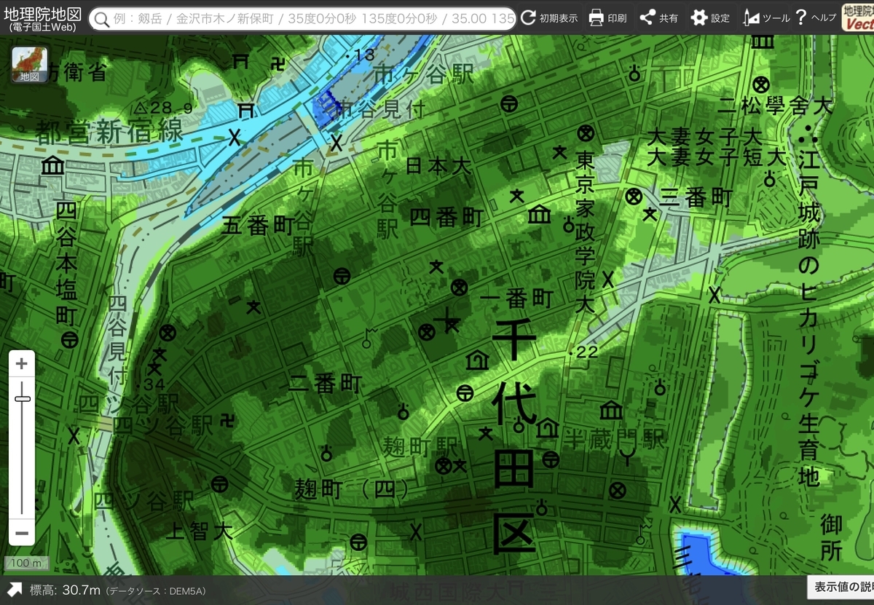Click the 半蔵門駅 station label
Image resolution: width=874 pixels, height=605 pixels.
tap(615, 438)
